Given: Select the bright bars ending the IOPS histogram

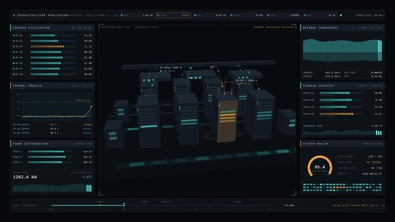Looking at the screenshot, I should [379, 133].
